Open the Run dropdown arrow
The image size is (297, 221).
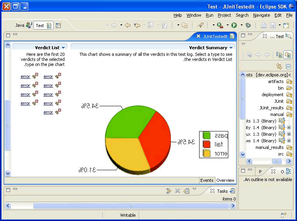pos(228,25)
